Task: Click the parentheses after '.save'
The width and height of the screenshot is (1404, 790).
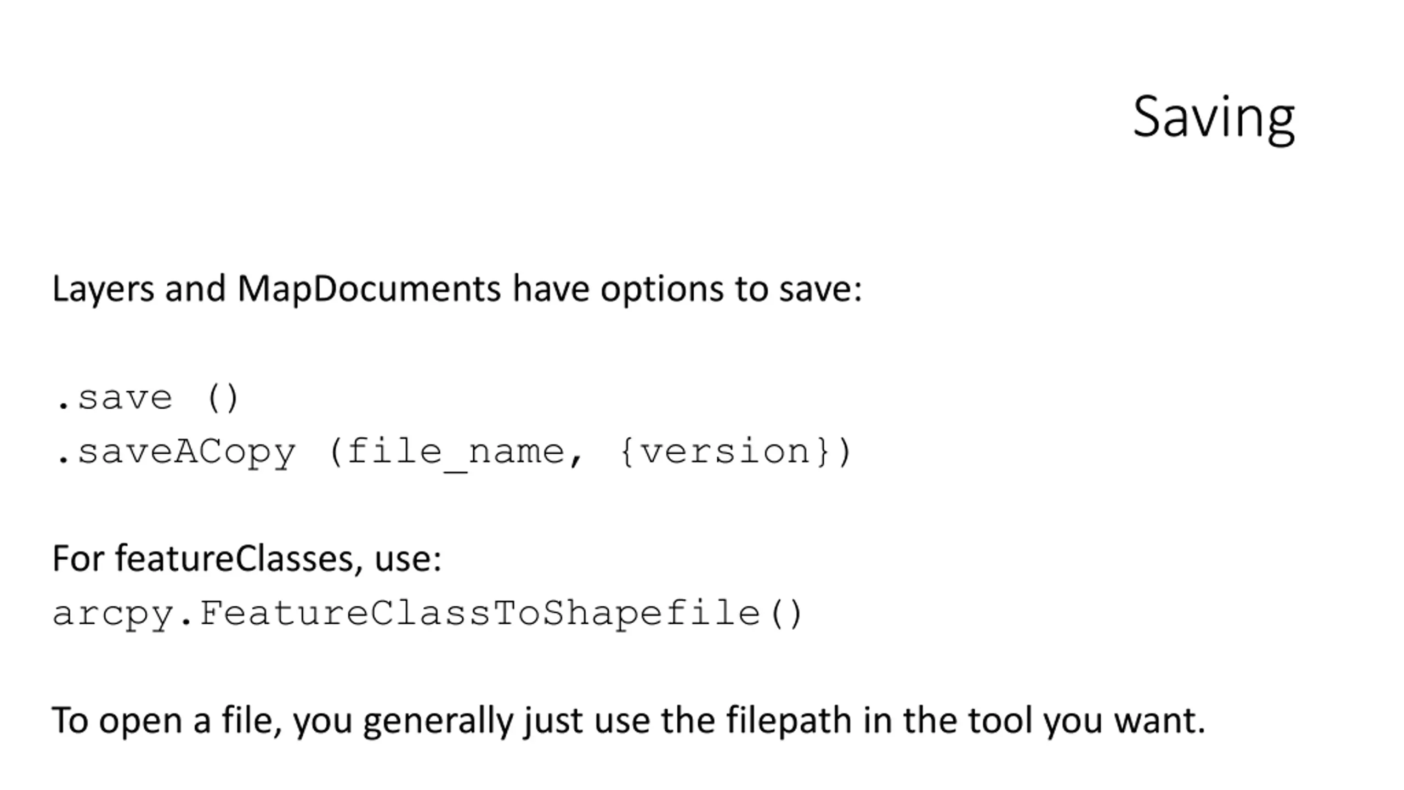Action: coord(223,398)
